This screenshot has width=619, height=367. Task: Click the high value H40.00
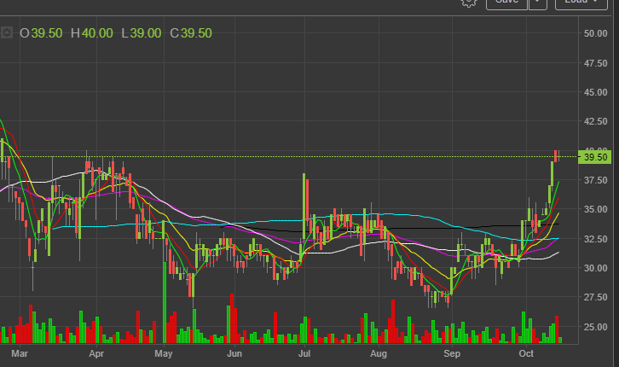(92, 33)
